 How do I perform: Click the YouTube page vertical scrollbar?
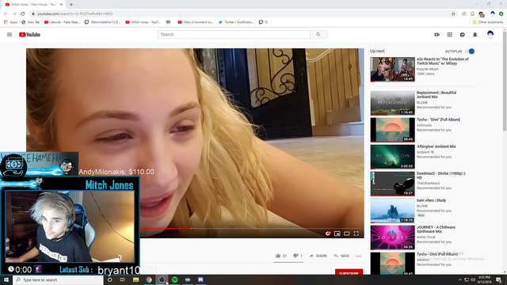pyautogui.click(x=505, y=81)
